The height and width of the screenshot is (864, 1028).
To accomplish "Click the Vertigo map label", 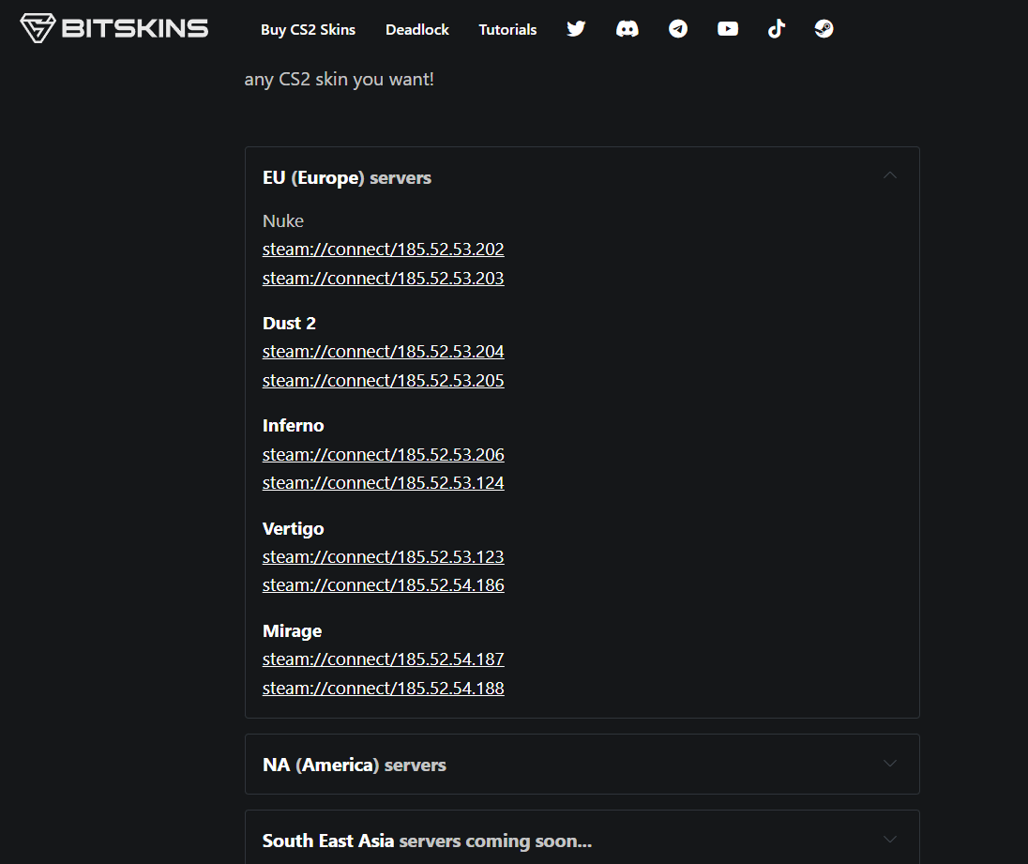I will 293,529.
